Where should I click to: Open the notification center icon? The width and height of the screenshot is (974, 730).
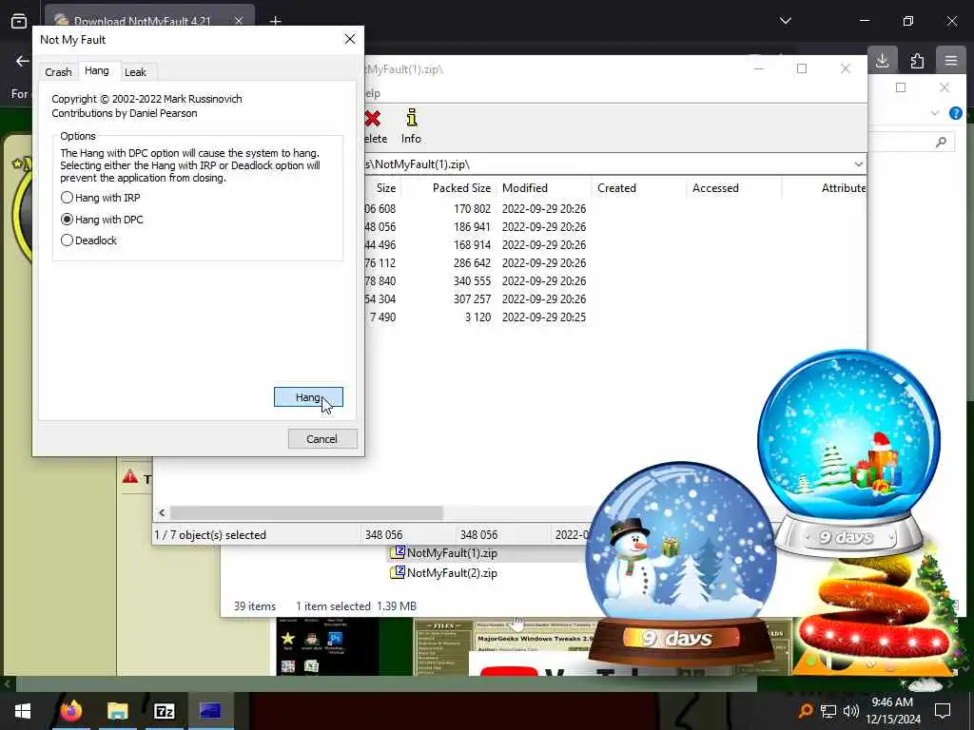pos(943,711)
